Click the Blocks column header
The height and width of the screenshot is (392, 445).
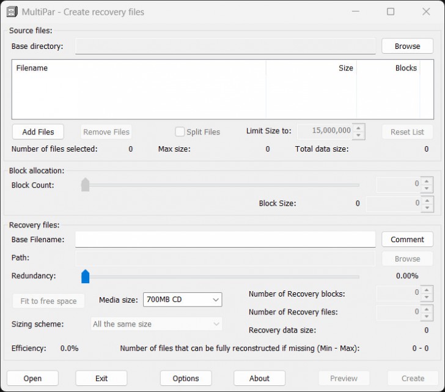click(x=388, y=68)
